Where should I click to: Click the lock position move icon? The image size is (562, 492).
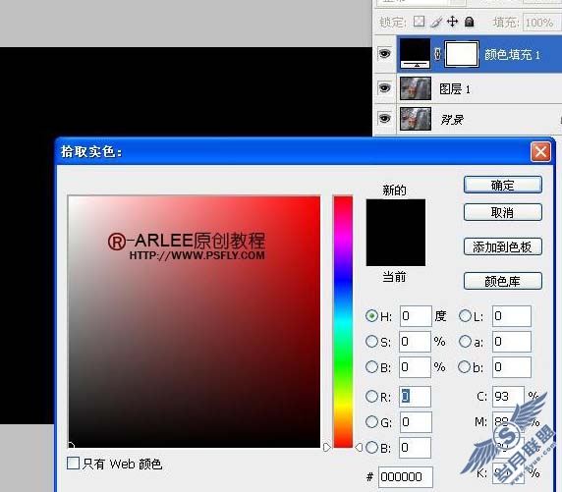tap(452, 22)
